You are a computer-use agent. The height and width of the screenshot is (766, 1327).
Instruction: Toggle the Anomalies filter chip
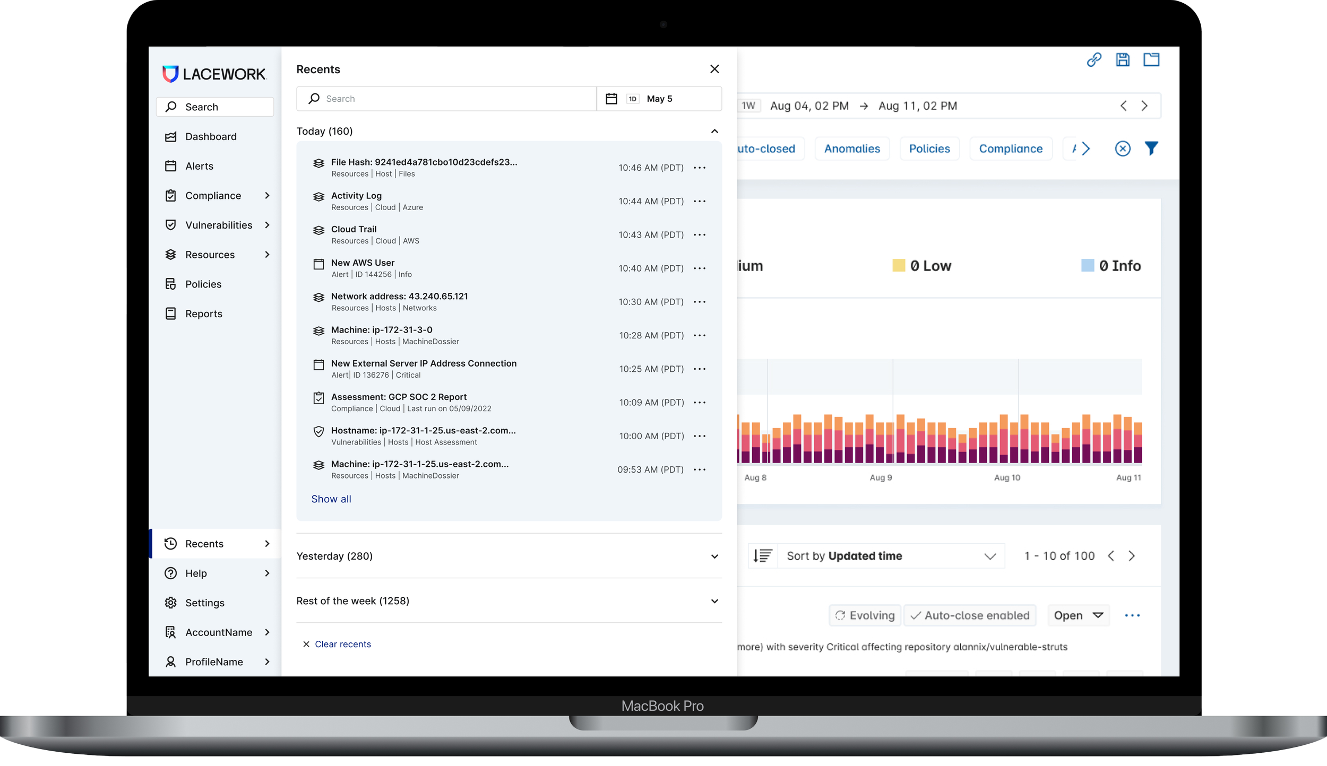coord(851,149)
